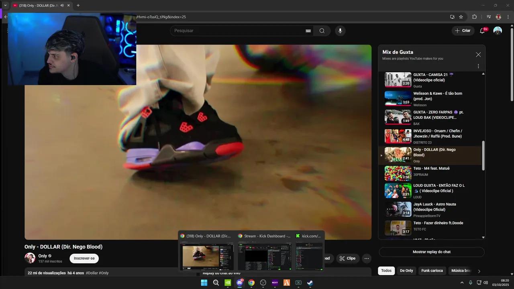Bookmark this page with the star icon
Screen dimensions: 514x289
pyautogui.click(x=461, y=17)
